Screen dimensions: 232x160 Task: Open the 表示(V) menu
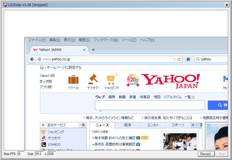tap(70, 40)
